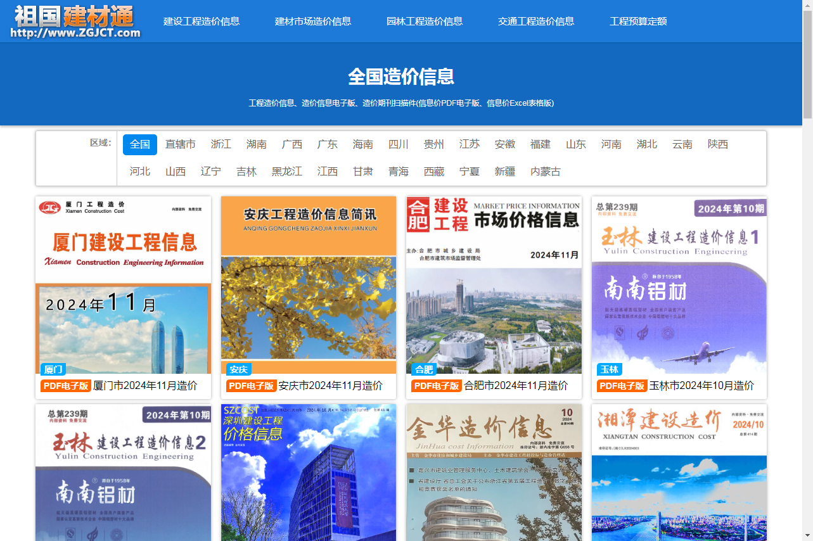Filter by 吉林 region

click(246, 172)
